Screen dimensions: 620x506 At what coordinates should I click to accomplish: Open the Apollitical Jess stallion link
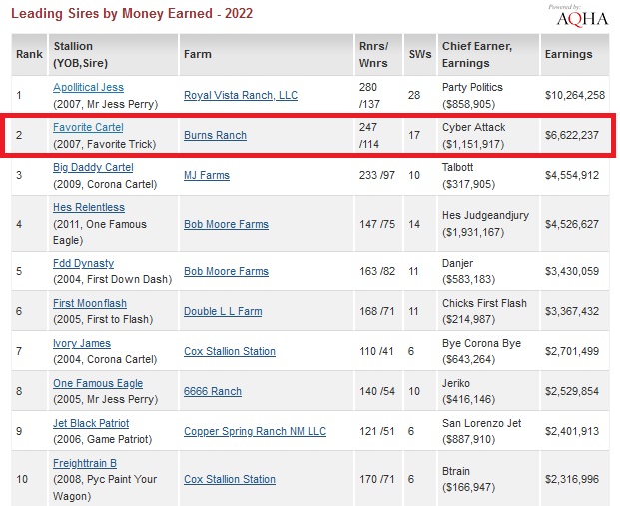click(x=89, y=88)
